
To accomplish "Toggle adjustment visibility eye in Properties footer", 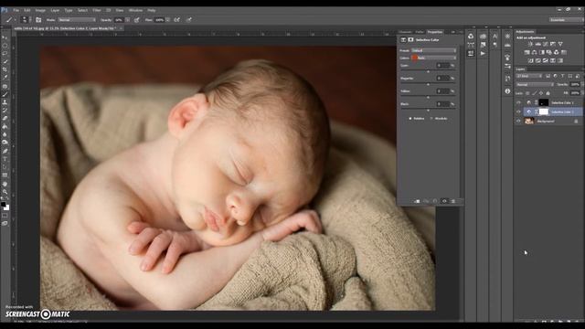I will coord(444,201).
